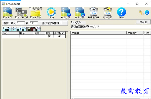
Task: Close the EXCEL2CAD window
Action: (x=146, y=4)
